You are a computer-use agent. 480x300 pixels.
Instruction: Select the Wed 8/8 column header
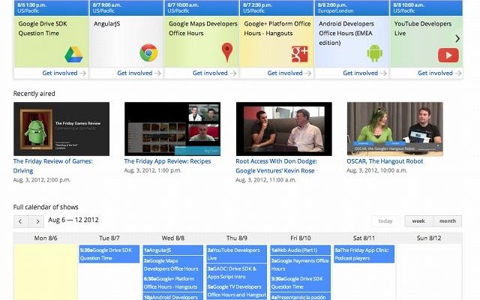point(173,238)
